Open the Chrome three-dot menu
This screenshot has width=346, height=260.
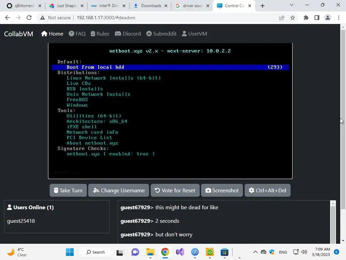339,18
